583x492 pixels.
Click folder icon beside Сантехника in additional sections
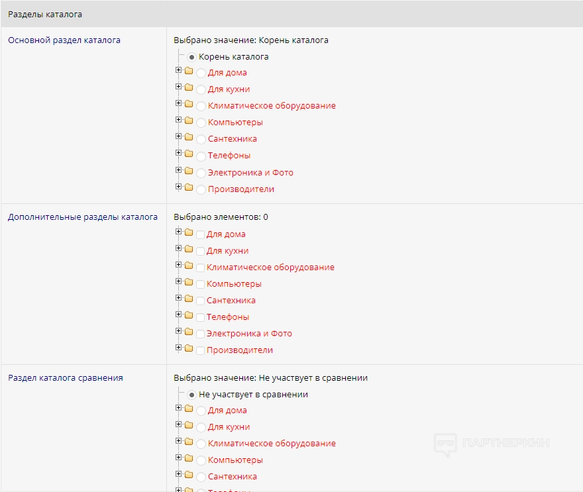189,299
